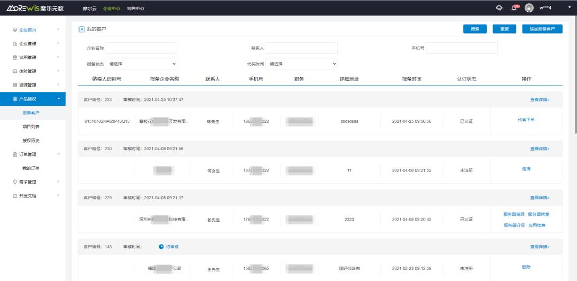Screen dimensions: 577x281
Task: Click the 开发文档 folder icon
Action: (x=15, y=196)
